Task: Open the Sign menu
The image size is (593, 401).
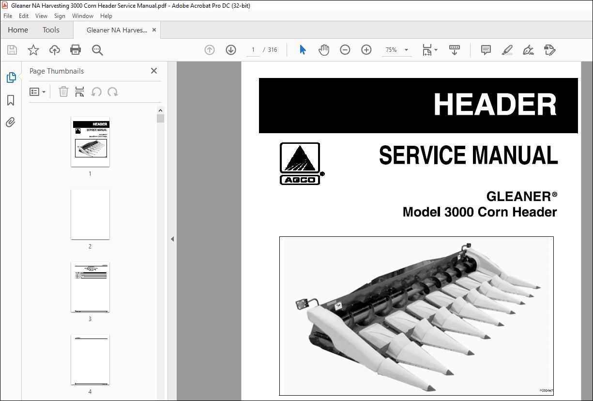Action: click(x=60, y=16)
